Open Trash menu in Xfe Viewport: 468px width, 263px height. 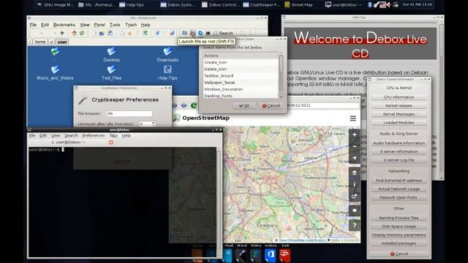coord(131,25)
